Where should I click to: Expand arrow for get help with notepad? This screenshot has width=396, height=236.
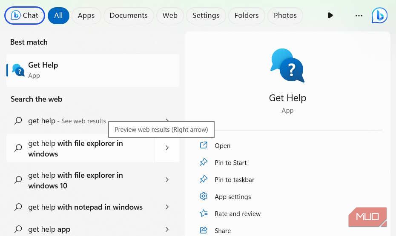click(x=167, y=207)
